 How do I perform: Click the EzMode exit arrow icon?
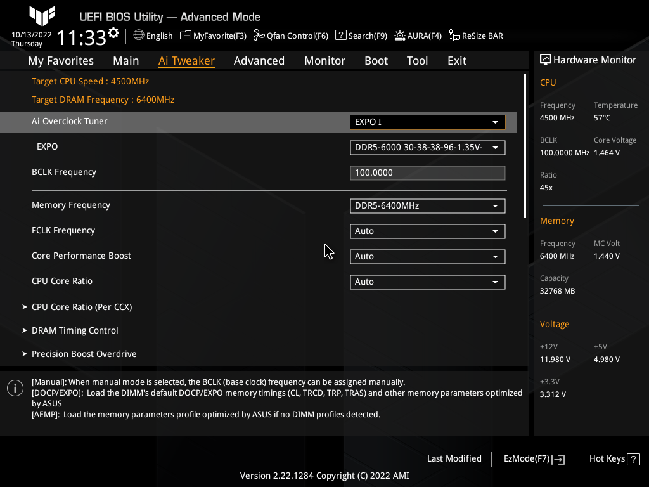pyautogui.click(x=558, y=459)
